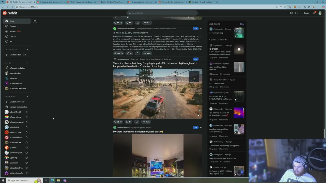This screenshot has height=183, width=326.
Task: Open Answers BETA in the sidebar
Action: 17,31
